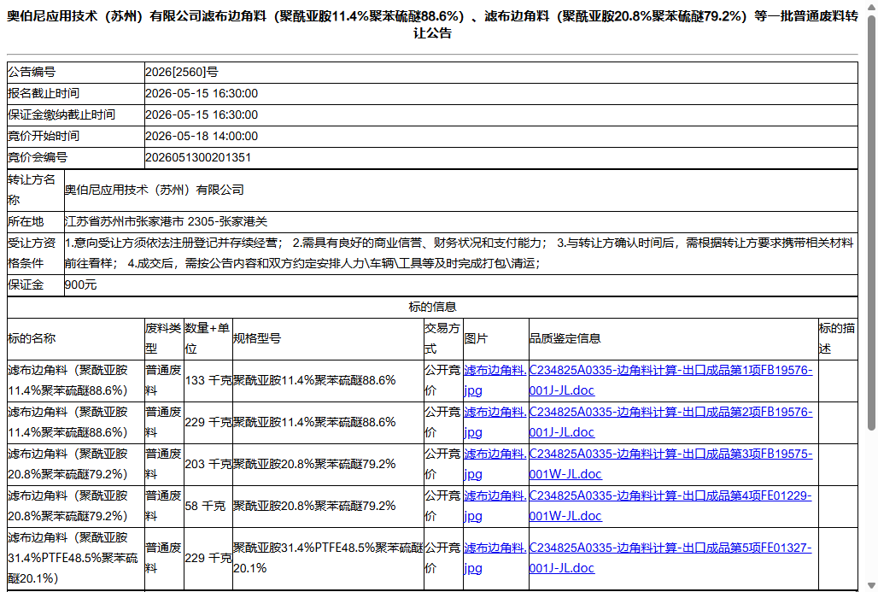The image size is (878, 592).
Task: Click the 废料类型 column header
Action: click(163, 339)
